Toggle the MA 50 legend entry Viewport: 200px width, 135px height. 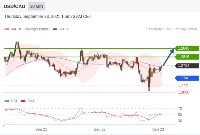tap(61, 29)
